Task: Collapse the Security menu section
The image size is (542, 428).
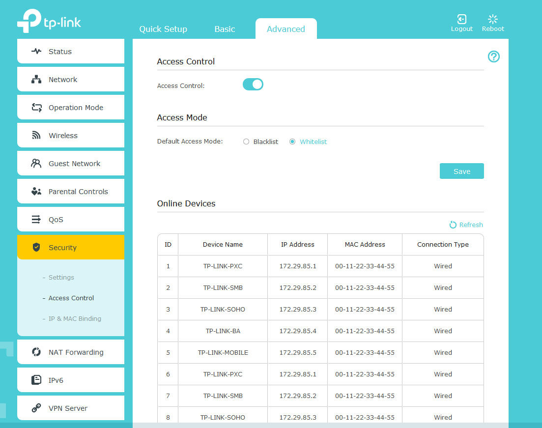Action: coord(71,247)
